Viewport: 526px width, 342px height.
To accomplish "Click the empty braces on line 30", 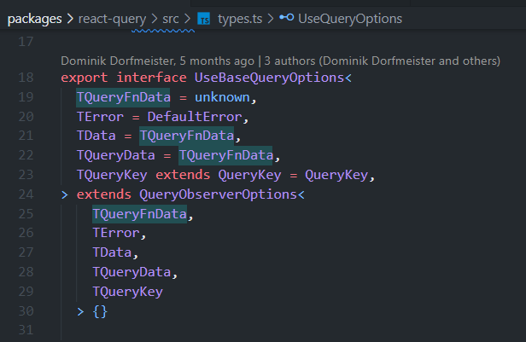I will tap(100, 311).
